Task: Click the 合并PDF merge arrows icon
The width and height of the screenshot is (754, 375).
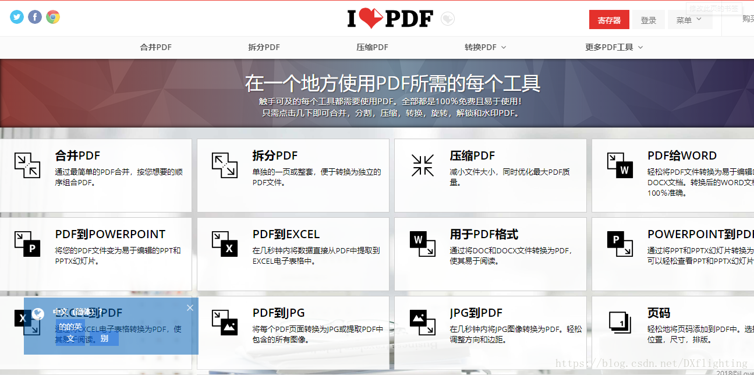Action: pos(27,165)
